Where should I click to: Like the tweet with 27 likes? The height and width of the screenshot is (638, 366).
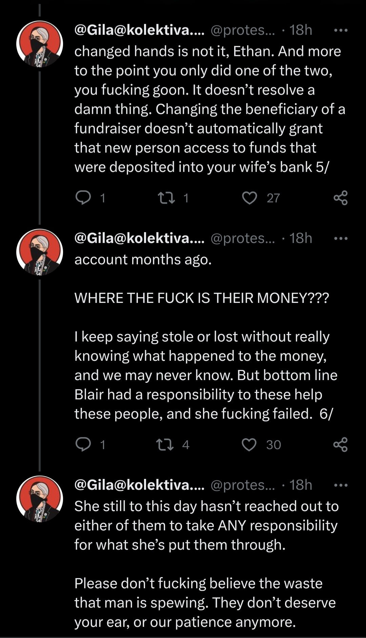[x=249, y=198]
